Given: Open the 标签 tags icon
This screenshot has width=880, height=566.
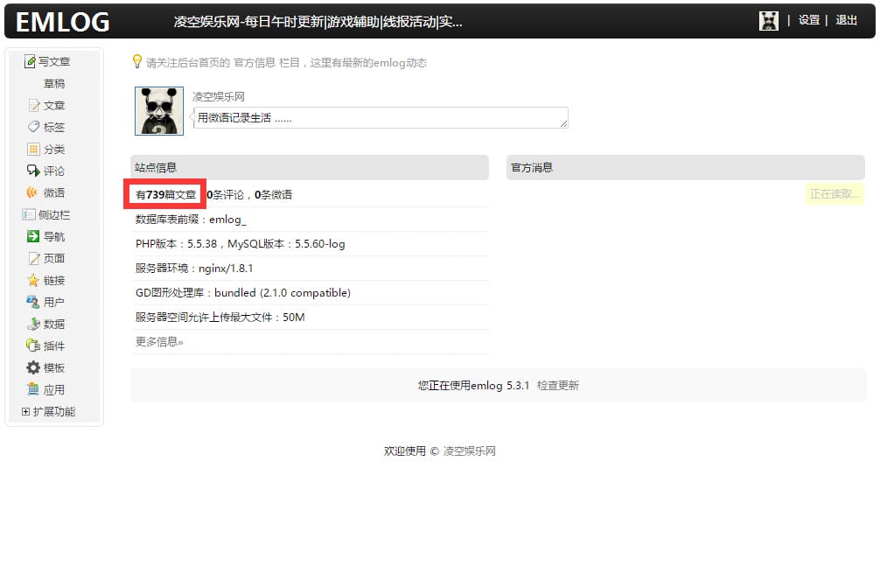Looking at the screenshot, I should (34, 127).
